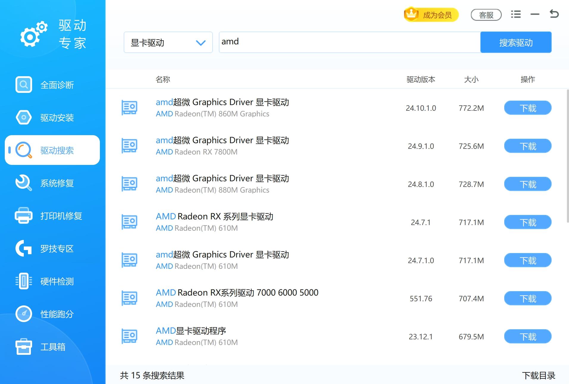Image resolution: width=569 pixels, height=384 pixels.
Task: Download driver version 24.7.1
Action: [x=528, y=222]
